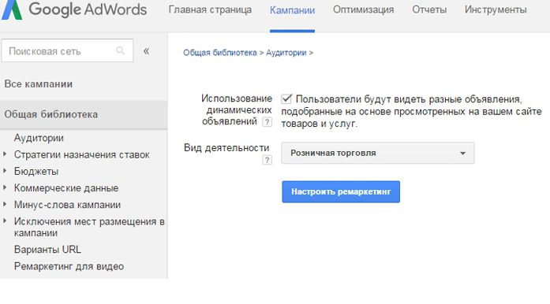Toggle dynamic ads usage checkbox

click(x=286, y=98)
